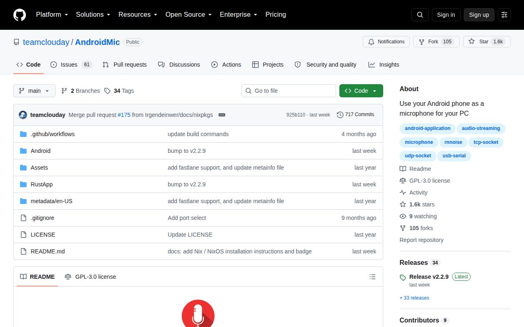This screenshot has width=524, height=327.
Task: Click the folder icon for .github/workflows
Action: tap(23, 134)
